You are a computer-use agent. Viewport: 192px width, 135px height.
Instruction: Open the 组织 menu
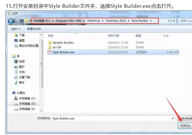click(16, 29)
